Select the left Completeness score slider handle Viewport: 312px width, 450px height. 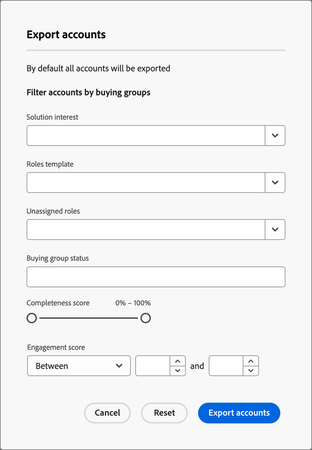[32, 318]
